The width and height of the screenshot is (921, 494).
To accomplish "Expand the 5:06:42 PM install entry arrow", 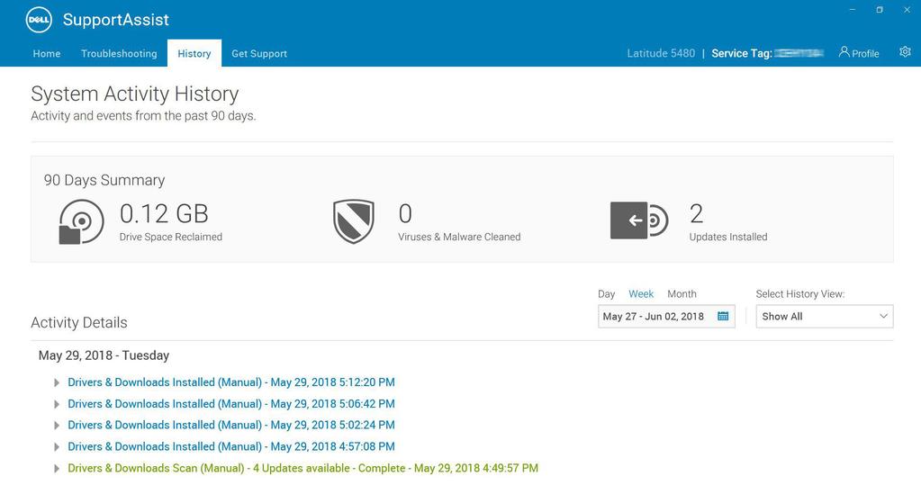I will [x=57, y=404].
